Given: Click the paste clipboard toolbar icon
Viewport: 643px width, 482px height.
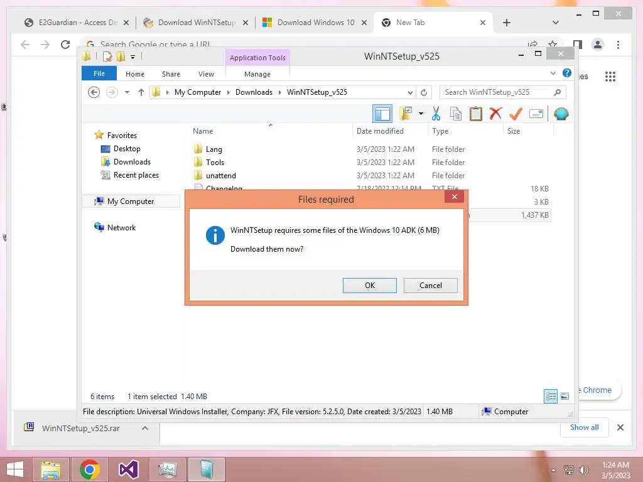Looking at the screenshot, I should [476, 114].
